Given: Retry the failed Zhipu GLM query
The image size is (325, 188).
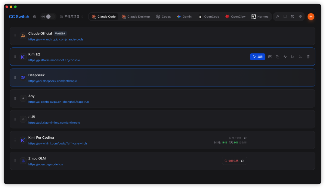Looking at the screenshot, I should click(242, 161).
